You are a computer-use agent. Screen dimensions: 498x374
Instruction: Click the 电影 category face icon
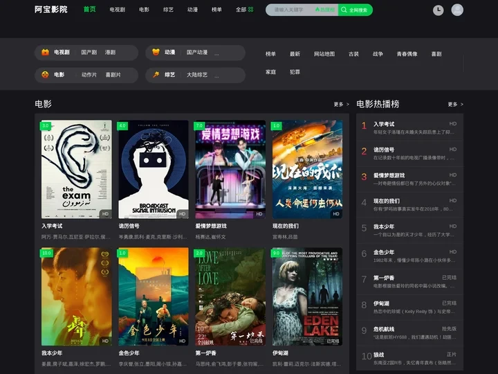(46, 75)
